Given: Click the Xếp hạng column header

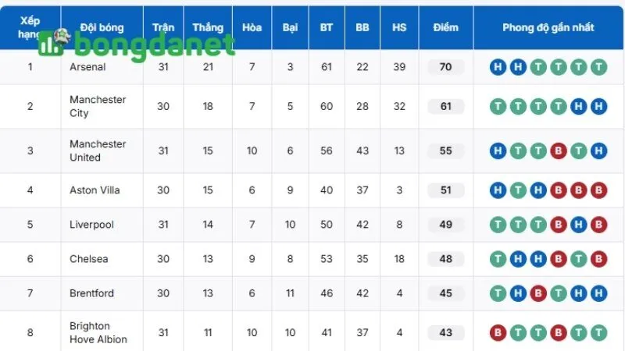Looking at the screenshot, I should [30, 27].
